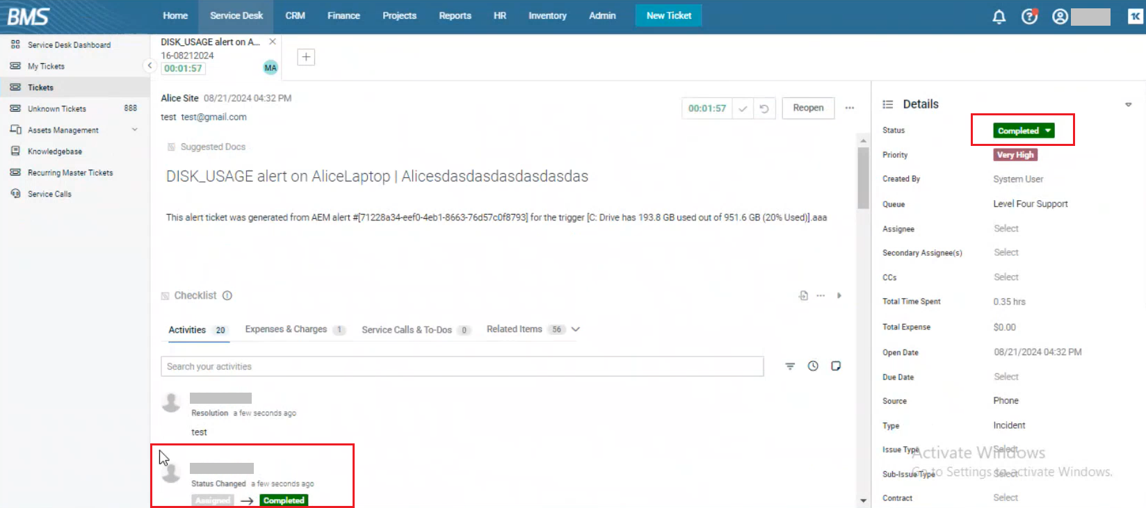1146x508 pixels.
Task: Expand the Assets Management sidebar section
Action: [134, 130]
